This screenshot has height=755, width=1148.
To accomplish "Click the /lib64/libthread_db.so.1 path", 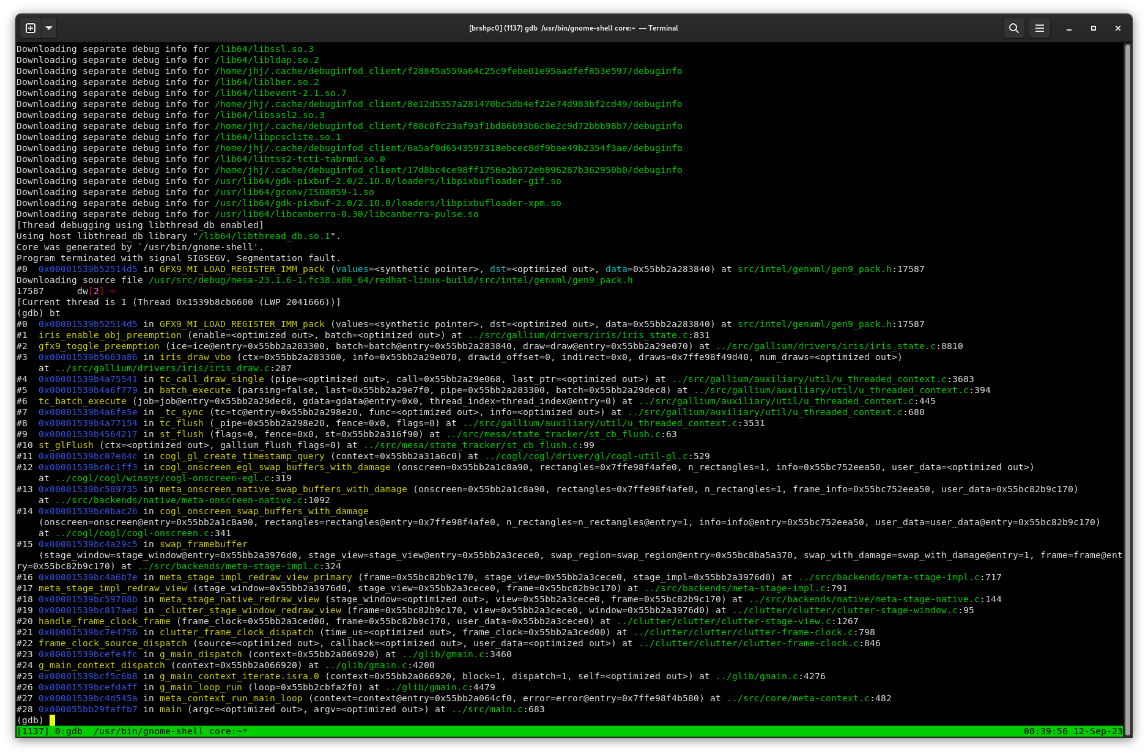I will click(x=264, y=236).
